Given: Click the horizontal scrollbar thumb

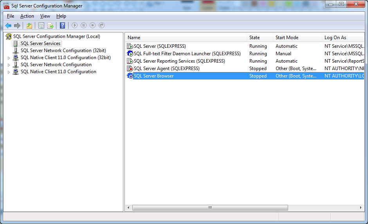Looking at the screenshot, I should [210, 208].
